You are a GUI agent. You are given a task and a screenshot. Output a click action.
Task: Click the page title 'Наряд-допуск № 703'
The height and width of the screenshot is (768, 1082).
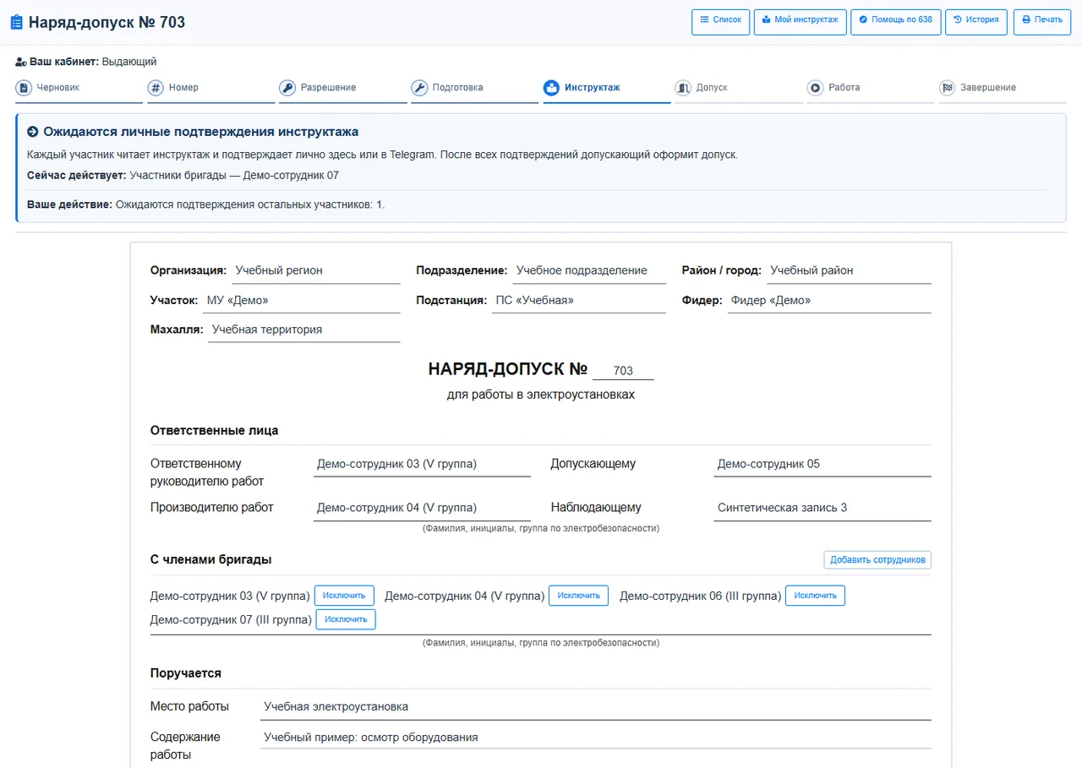pos(107,22)
